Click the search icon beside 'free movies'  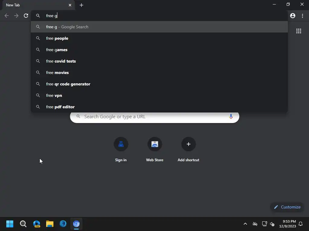[x=38, y=72]
